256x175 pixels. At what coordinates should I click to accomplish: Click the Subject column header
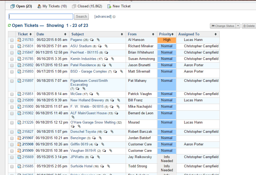click(78, 34)
